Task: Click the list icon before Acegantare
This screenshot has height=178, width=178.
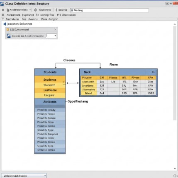Action: point(3,15)
